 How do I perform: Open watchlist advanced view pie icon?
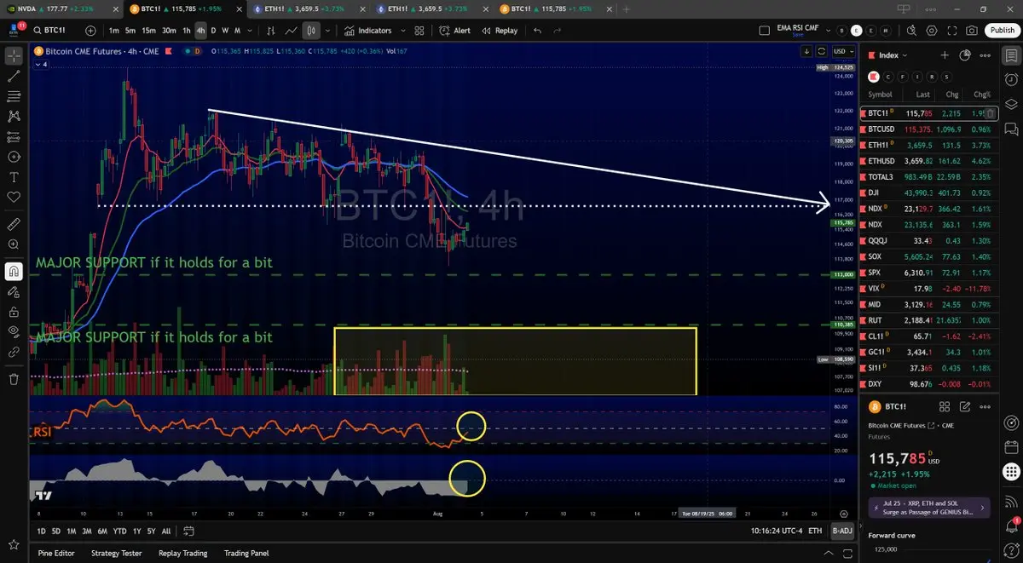click(x=965, y=55)
